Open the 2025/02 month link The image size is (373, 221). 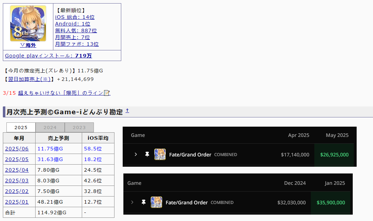pyautogui.click(x=17, y=191)
